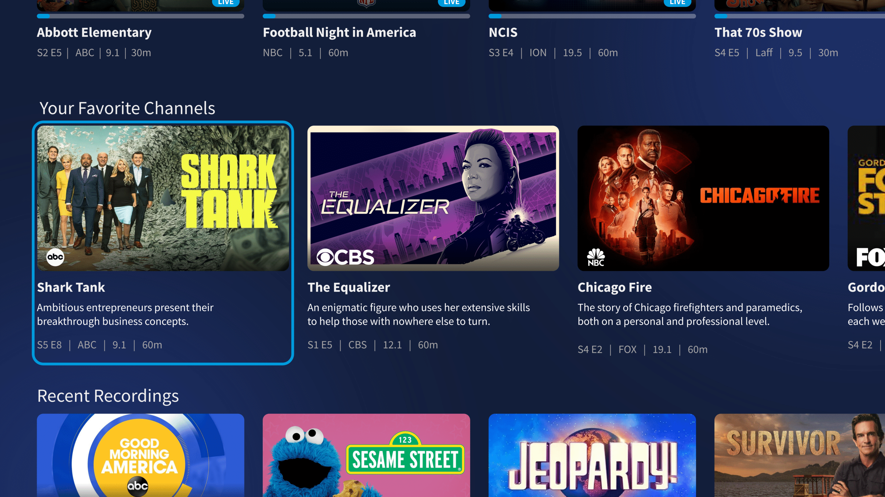Open the Survivor recording
The width and height of the screenshot is (885, 497).
pyautogui.click(x=800, y=455)
